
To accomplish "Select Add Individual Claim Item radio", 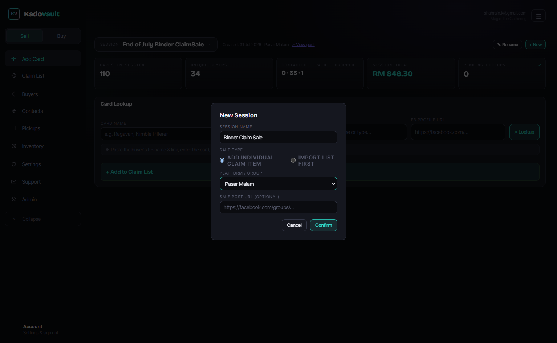I will (x=222, y=160).
